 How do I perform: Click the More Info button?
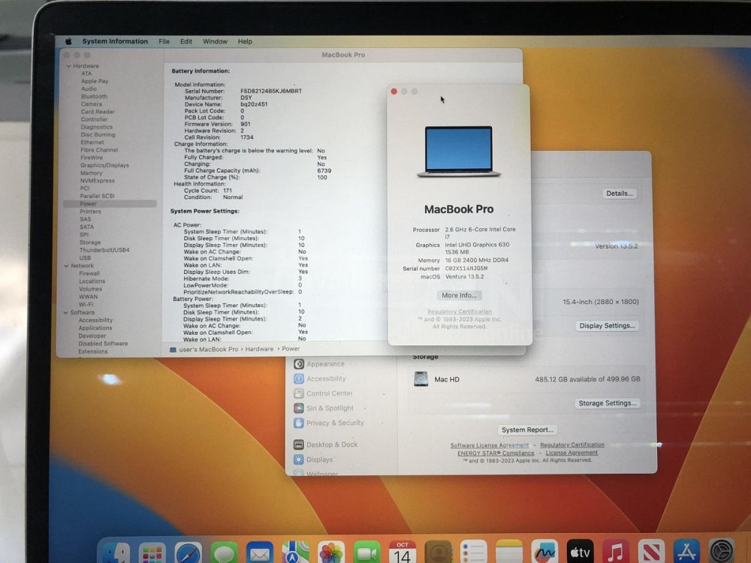[459, 296]
